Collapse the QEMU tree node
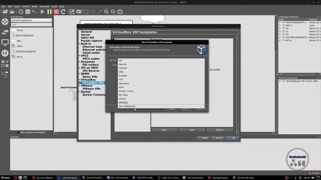Viewport: 321px width, 180px height. click(80, 73)
